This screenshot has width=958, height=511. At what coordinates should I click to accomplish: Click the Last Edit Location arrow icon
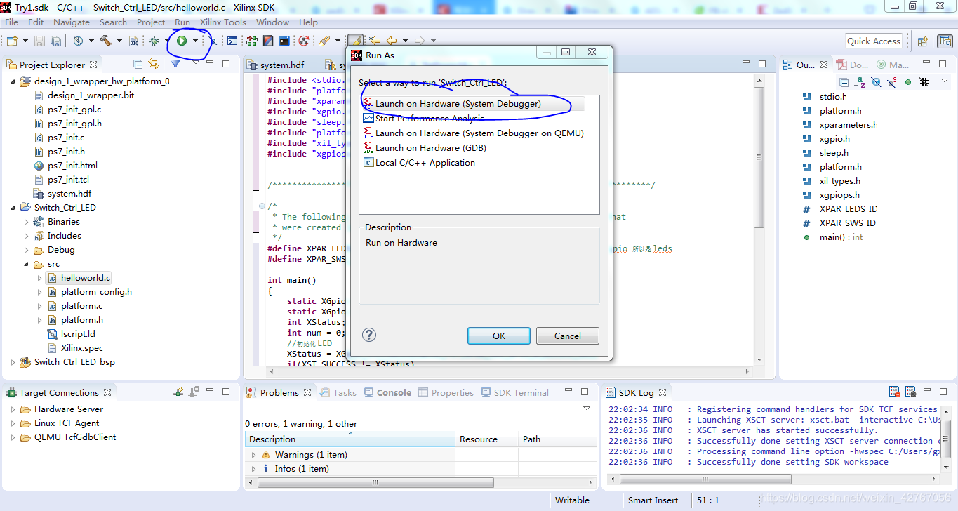(x=375, y=41)
